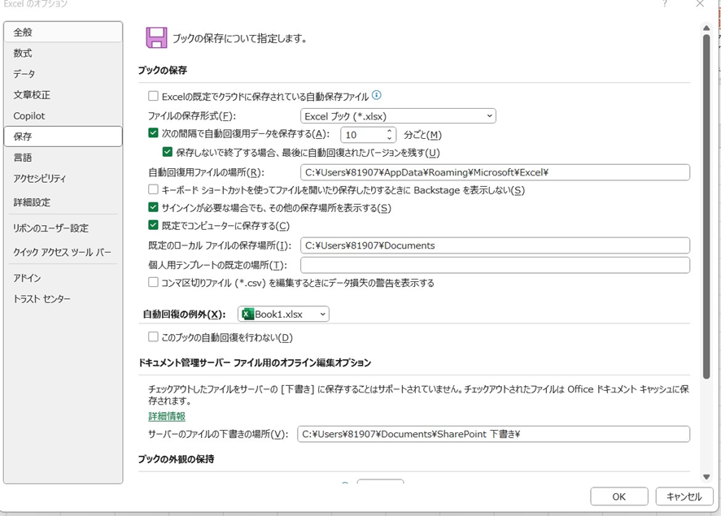The height and width of the screenshot is (516, 721).
Task: Select トラスト センター in the options sidebar
Action: [x=63, y=299]
